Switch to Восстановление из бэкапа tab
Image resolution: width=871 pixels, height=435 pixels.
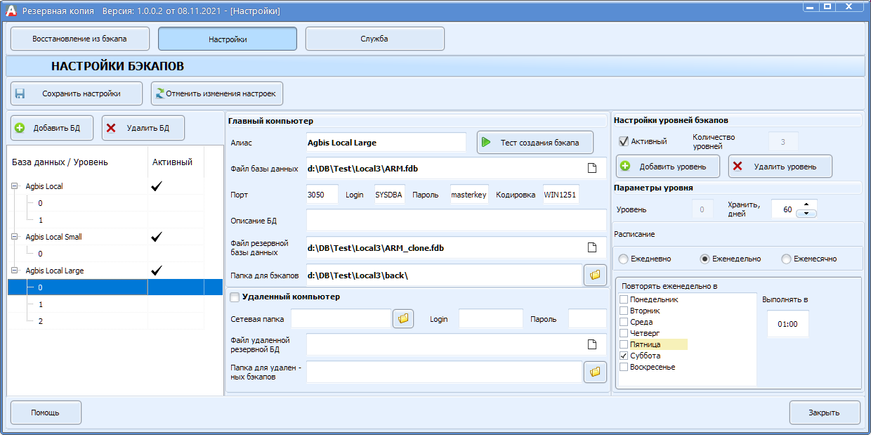point(80,39)
